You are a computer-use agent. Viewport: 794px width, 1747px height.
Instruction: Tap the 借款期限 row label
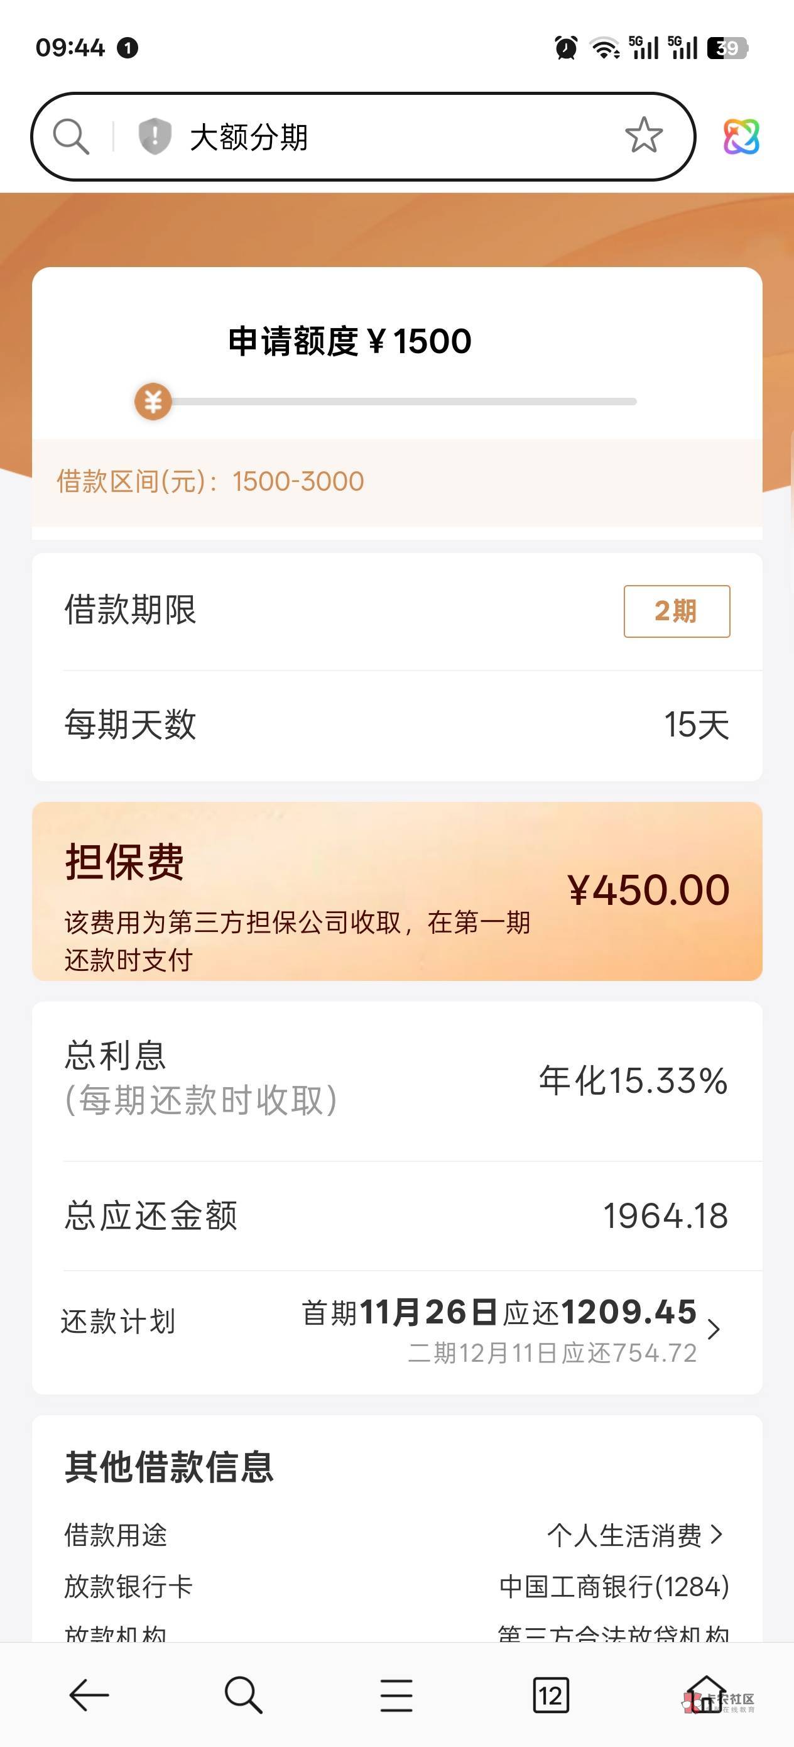pyautogui.click(x=130, y=610)
